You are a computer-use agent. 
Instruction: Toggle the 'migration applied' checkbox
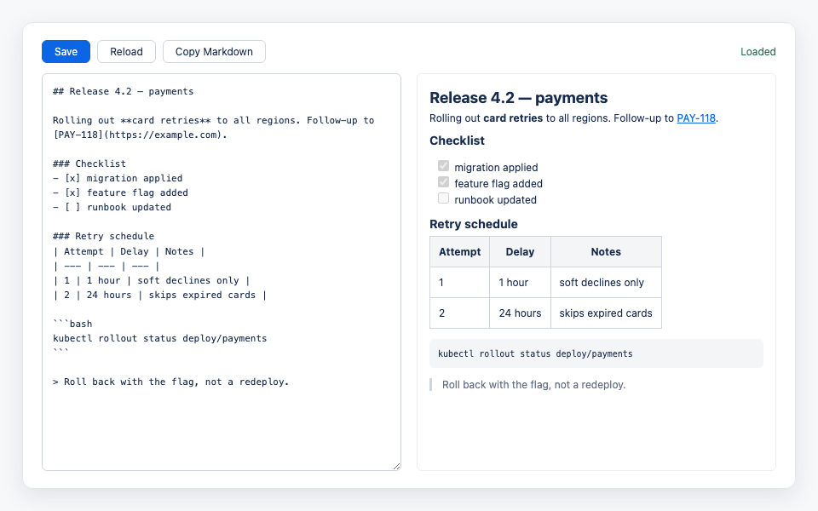[x=443, y=166]
